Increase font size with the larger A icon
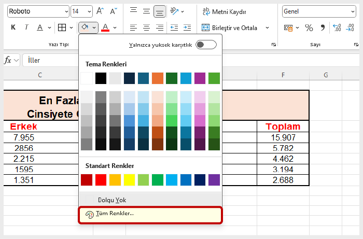The width and height of the screenshot is (363, 239). point(100,11)
